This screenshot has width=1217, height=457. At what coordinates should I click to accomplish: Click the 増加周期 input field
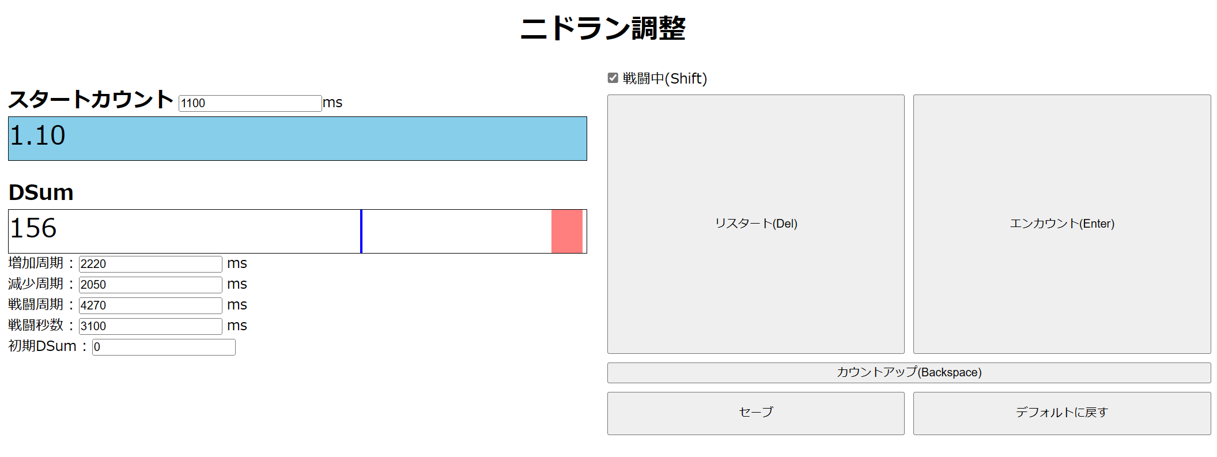pyautogui.click(x=150, y=264)
